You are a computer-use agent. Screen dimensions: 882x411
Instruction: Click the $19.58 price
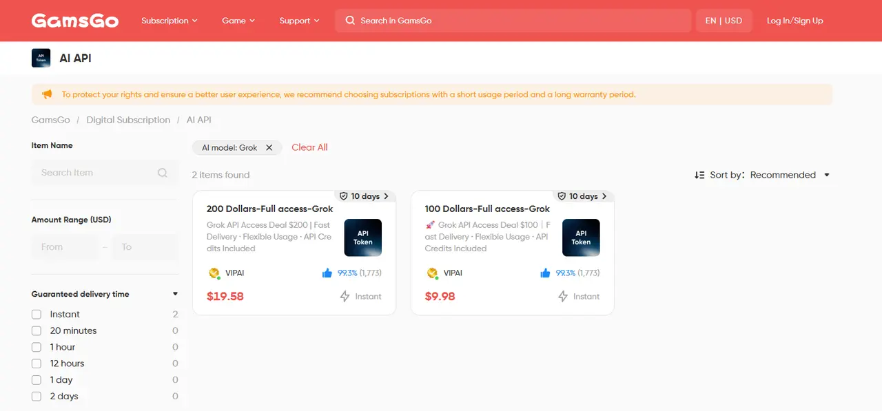pyautogui.click(x=225, y=297)
